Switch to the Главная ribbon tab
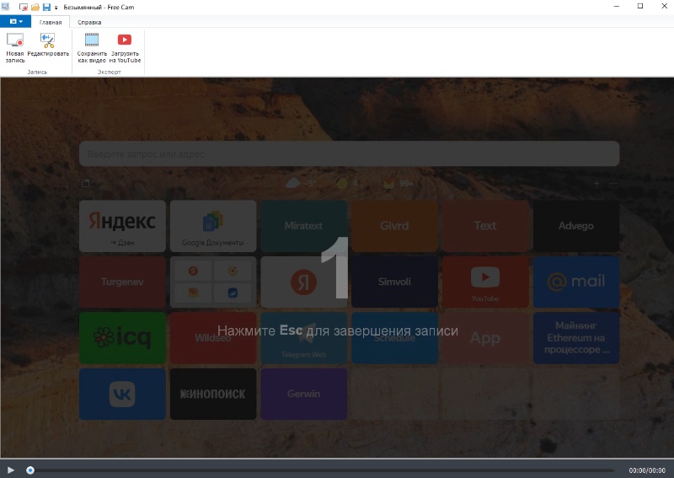 click(x=51, y=22)
